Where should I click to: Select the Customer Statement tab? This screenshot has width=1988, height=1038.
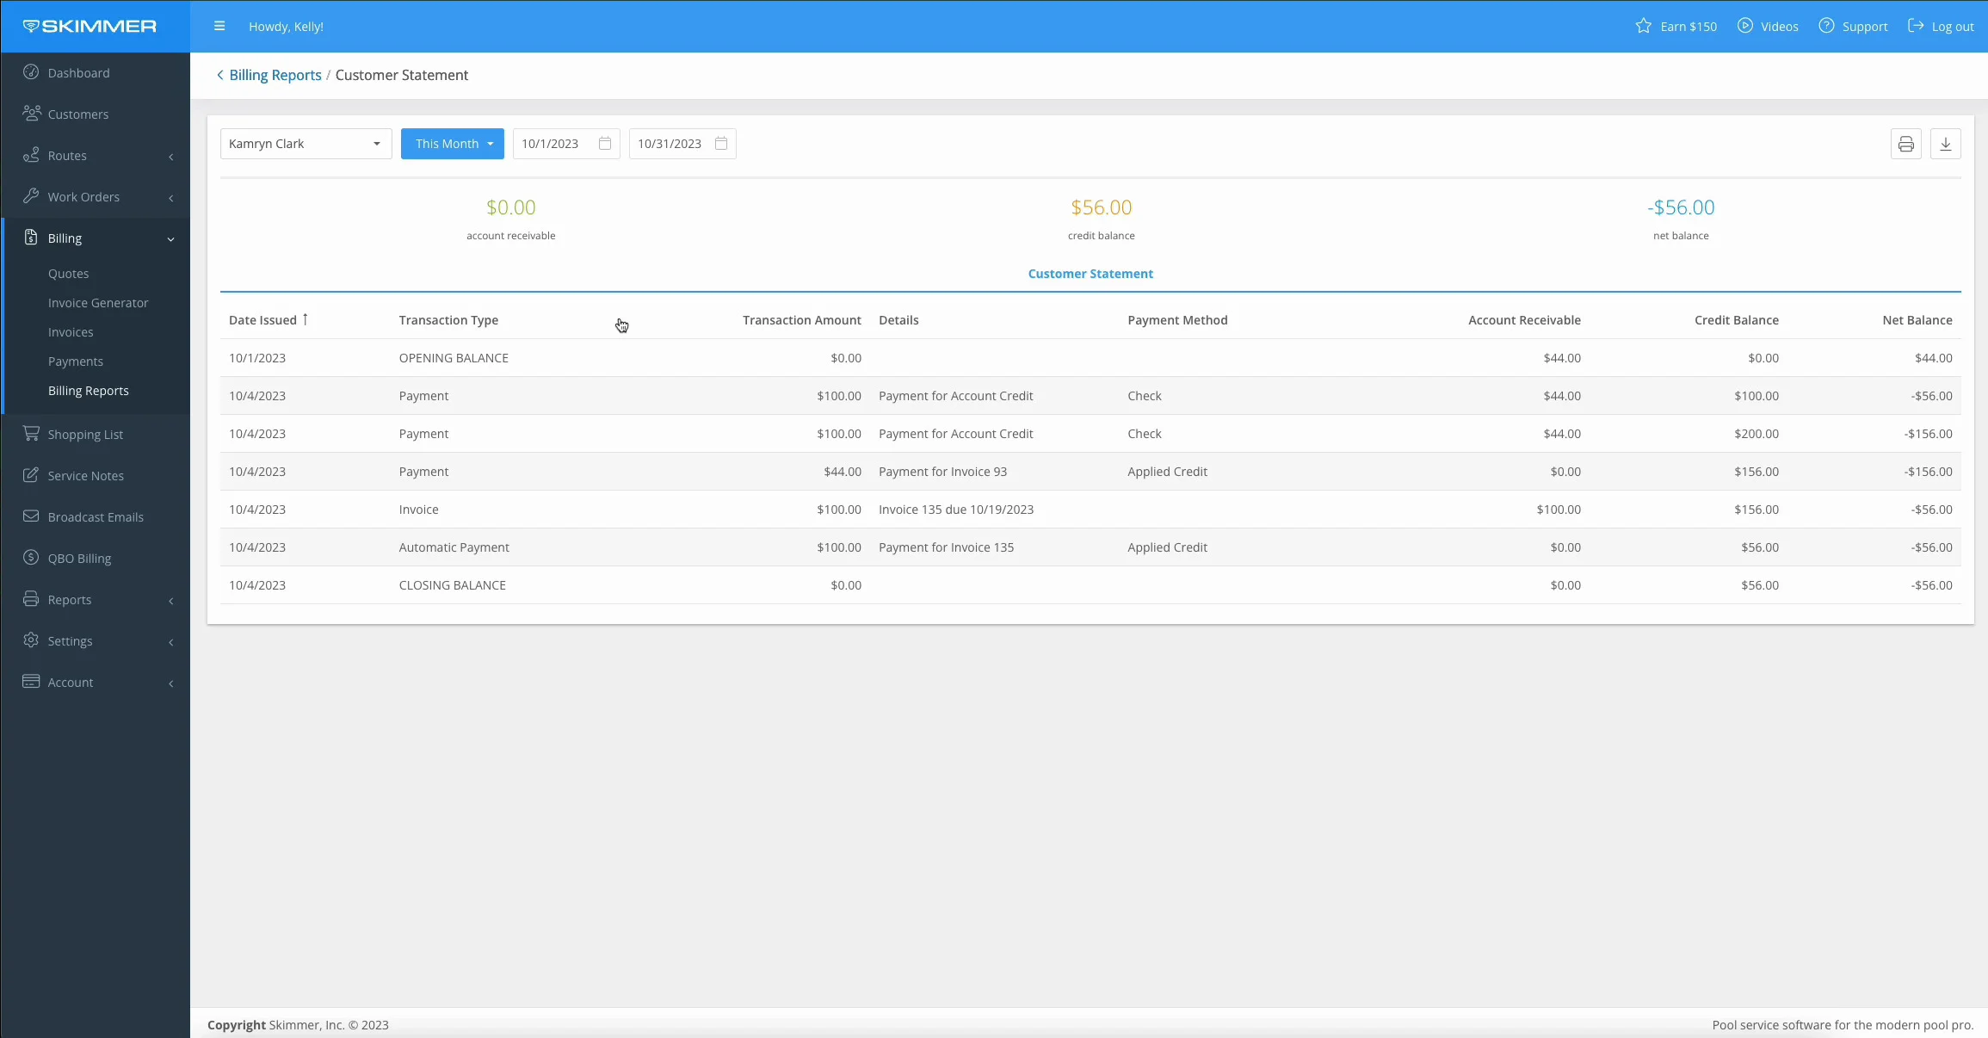1090,274
